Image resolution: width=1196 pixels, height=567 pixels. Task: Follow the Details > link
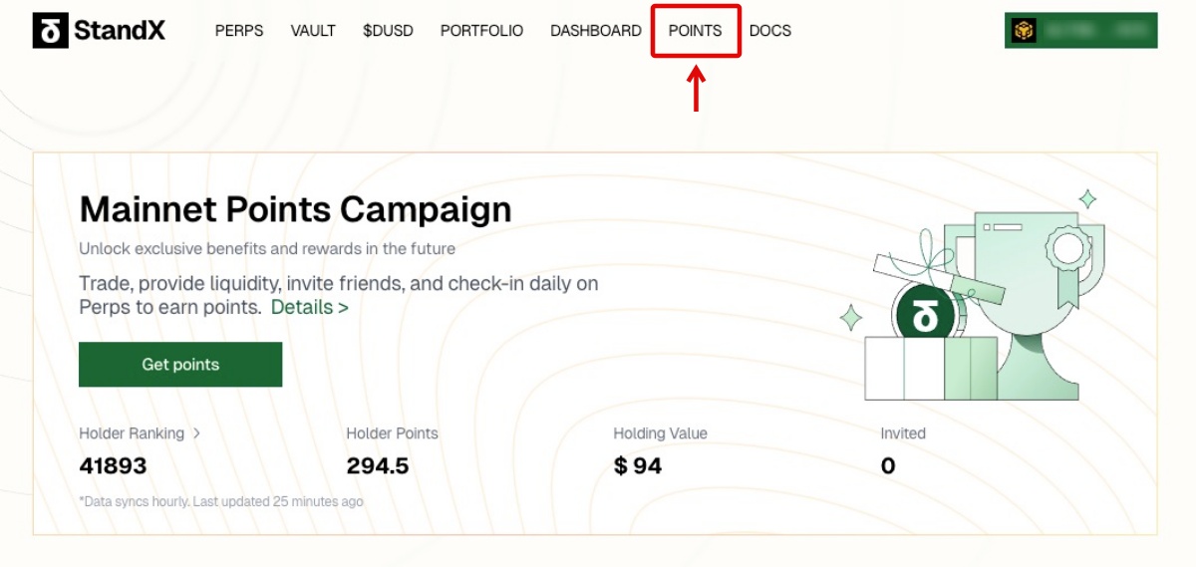pyautogui.click(x=310, y=307)
